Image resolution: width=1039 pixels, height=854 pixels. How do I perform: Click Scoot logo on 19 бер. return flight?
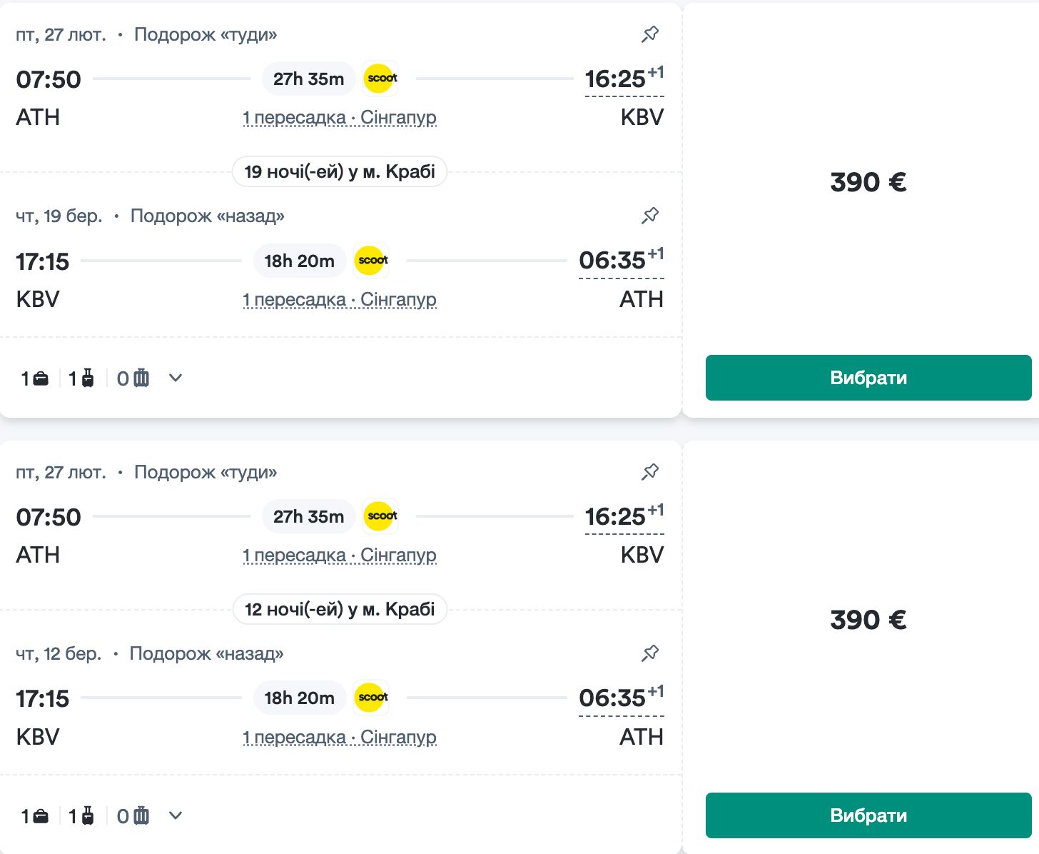pos(372,261)
